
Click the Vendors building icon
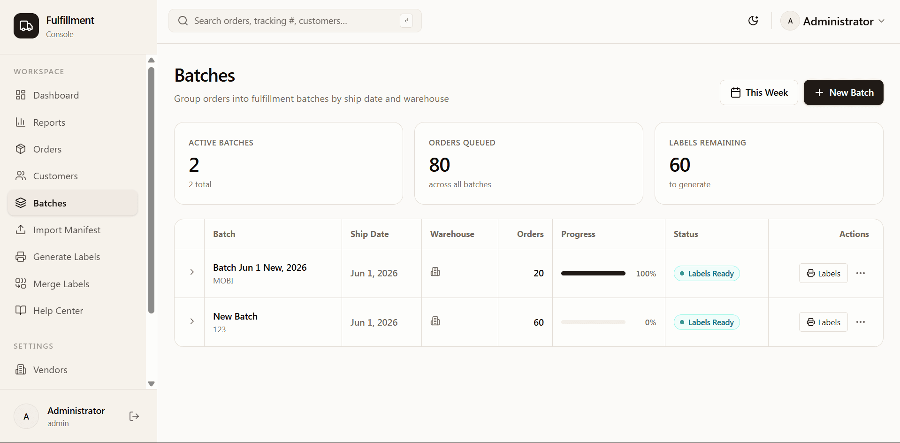21,369
